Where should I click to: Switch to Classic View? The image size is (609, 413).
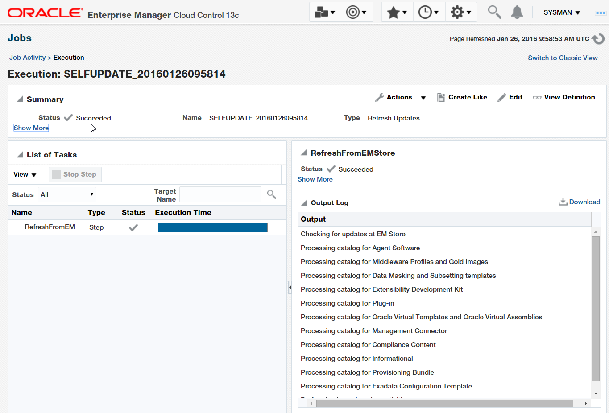point(563,58)
